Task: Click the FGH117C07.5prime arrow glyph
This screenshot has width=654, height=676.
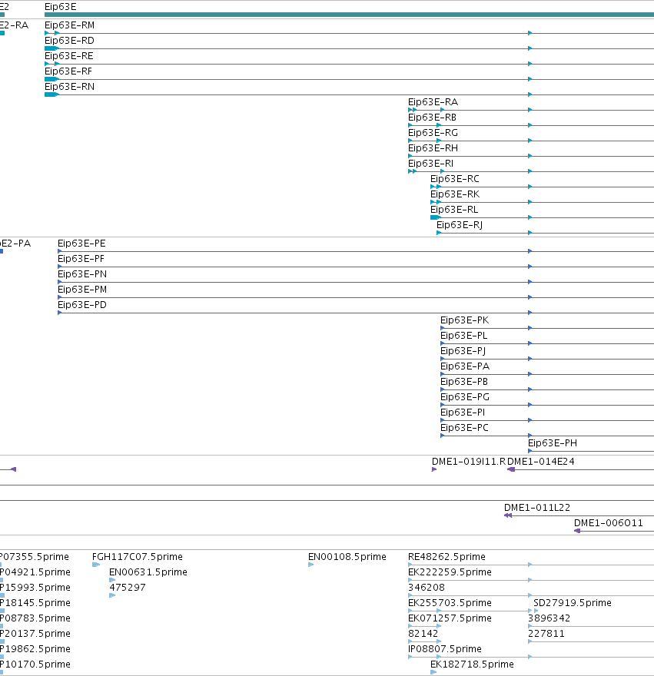Action: [96, 565]
